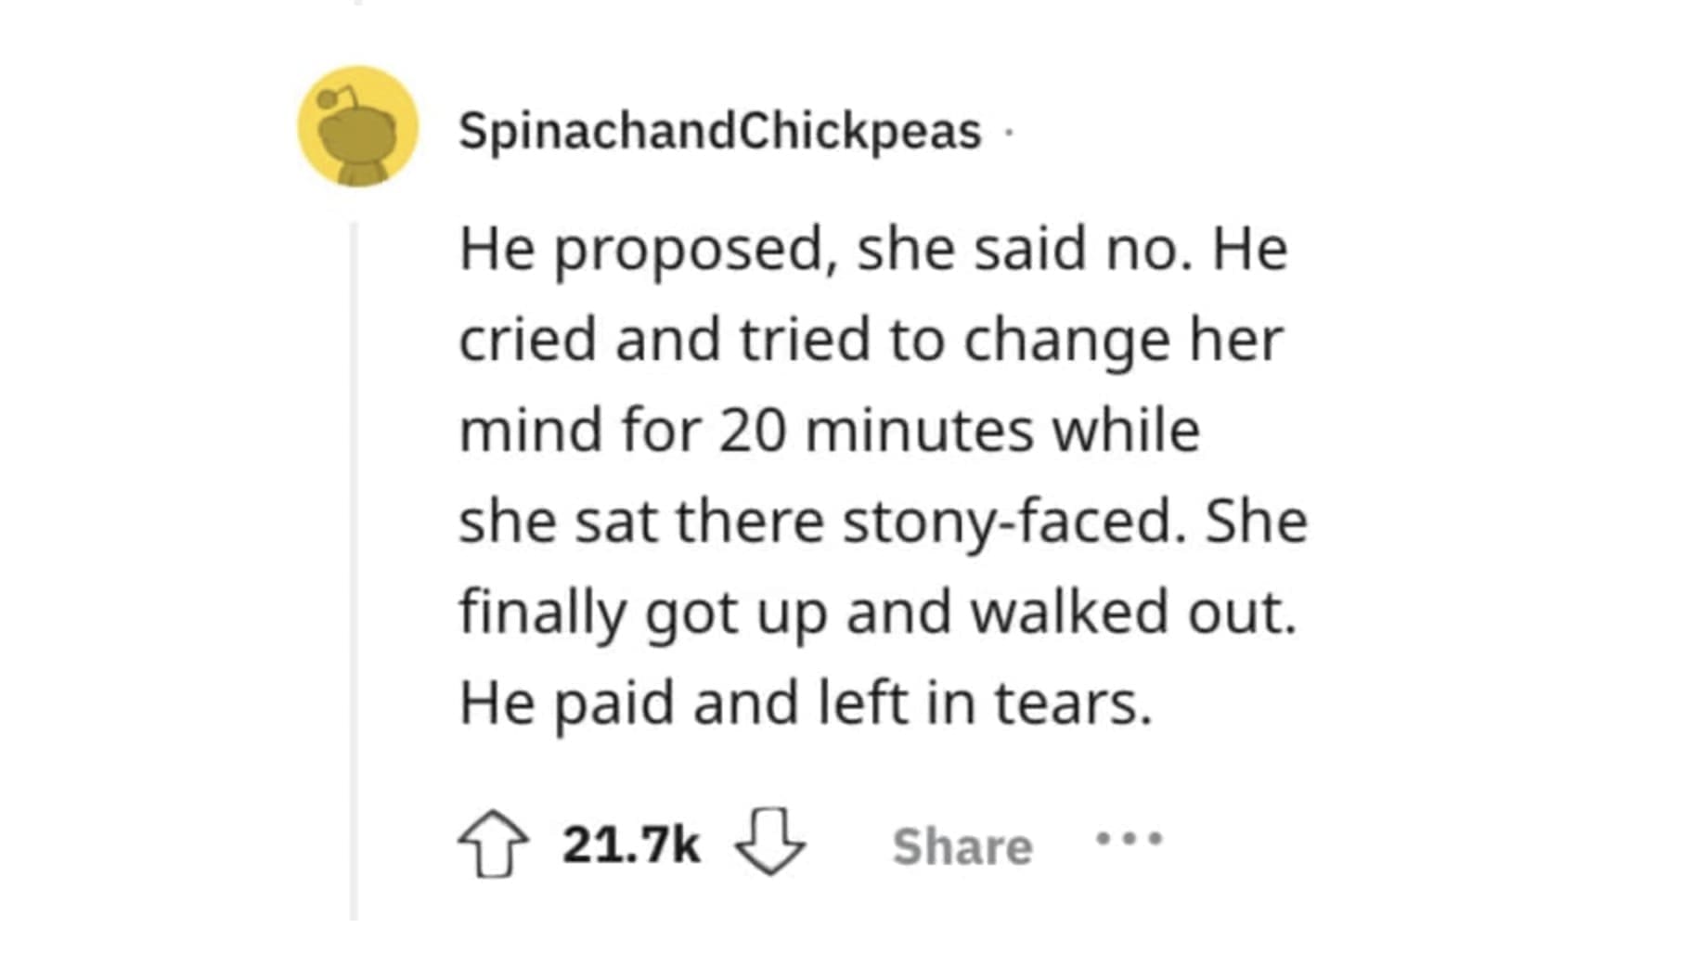Click the 21.7k vote count
The image size is (1704, 954).
630,844
